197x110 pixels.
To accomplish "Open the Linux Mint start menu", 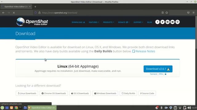I will pyautogui.click(x=2, y=108).
